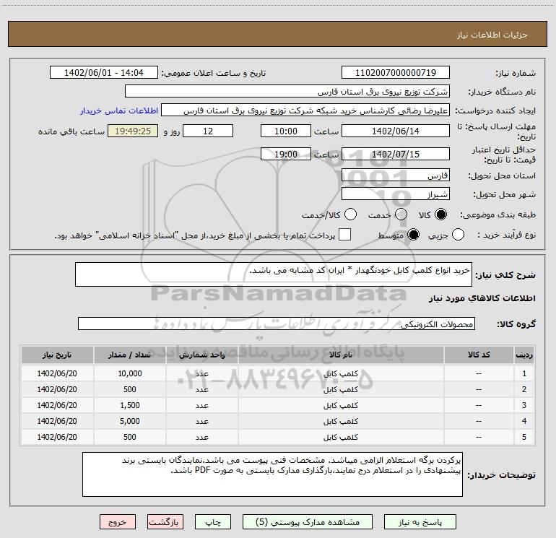Click unit عدد in row 3
This screenshot has height=538, width=556.
point(202,405)
